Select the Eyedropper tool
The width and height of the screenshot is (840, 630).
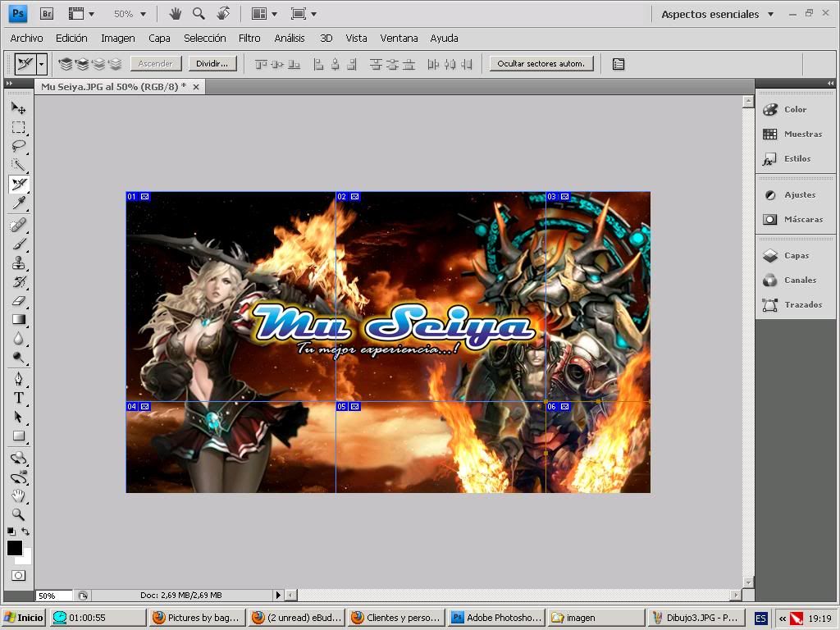(x=18, y=203)
